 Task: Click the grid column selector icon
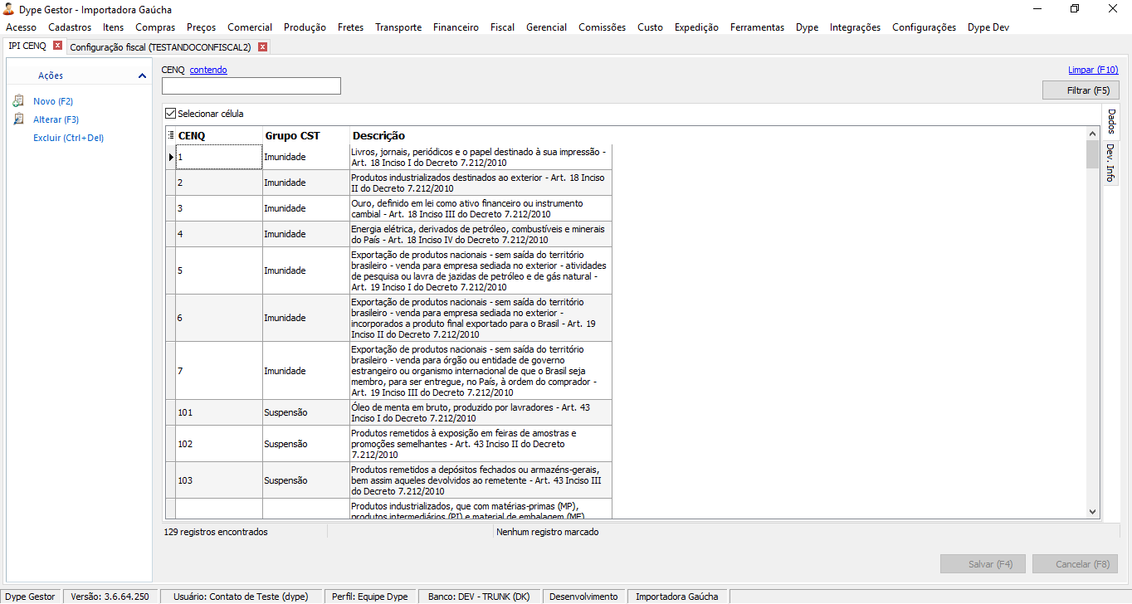(x=170, y=135)
